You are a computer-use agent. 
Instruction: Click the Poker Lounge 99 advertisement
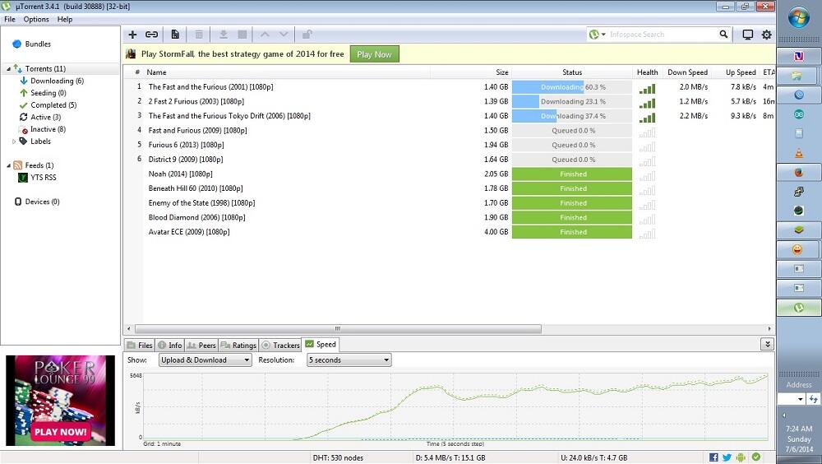coord(60,401)
